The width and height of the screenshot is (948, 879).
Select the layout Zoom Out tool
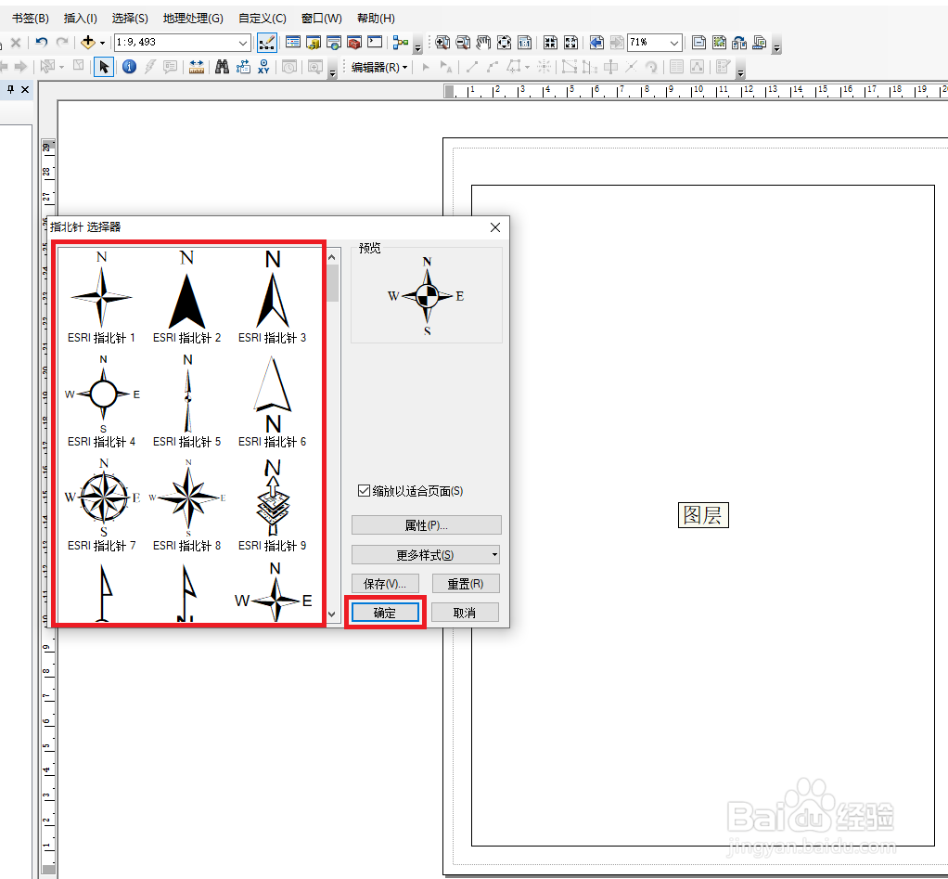click(463, 43)
